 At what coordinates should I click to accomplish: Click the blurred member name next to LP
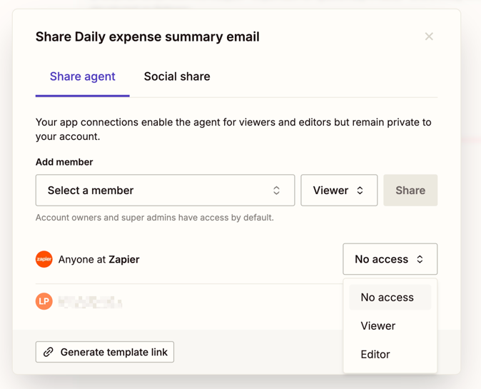click(x=91, y=303)
